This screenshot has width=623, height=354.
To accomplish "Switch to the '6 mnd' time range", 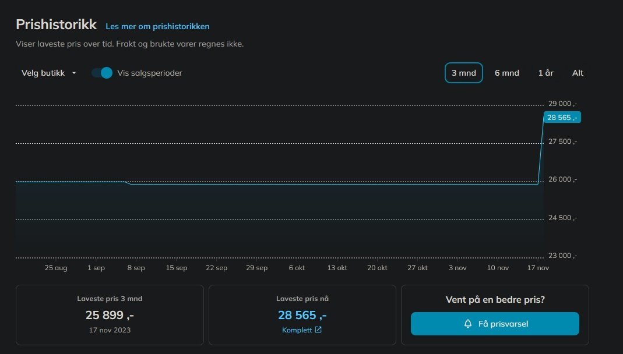I will pos(507,73).
